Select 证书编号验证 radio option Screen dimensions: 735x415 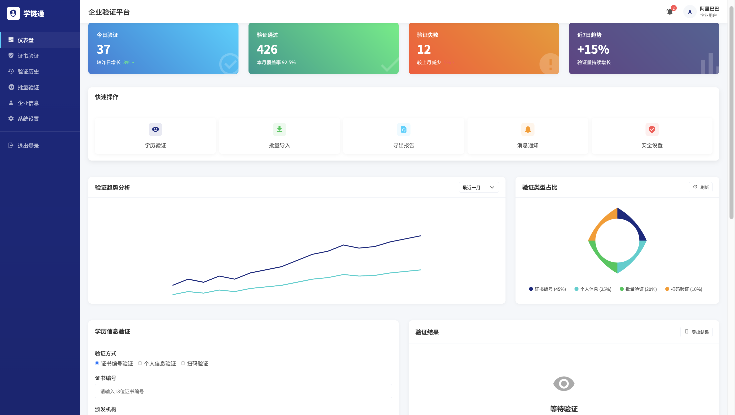(97, 363)
